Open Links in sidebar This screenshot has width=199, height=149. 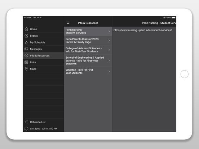[x=43, y=62]
